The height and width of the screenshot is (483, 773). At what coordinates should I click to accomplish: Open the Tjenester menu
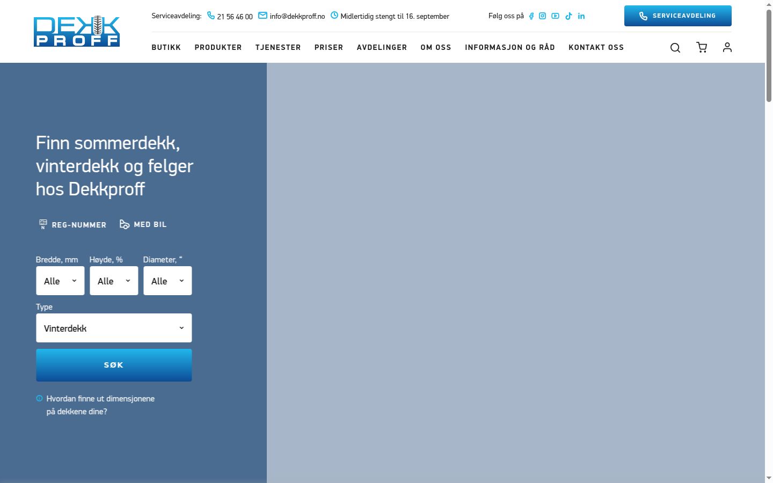(278, 47)
